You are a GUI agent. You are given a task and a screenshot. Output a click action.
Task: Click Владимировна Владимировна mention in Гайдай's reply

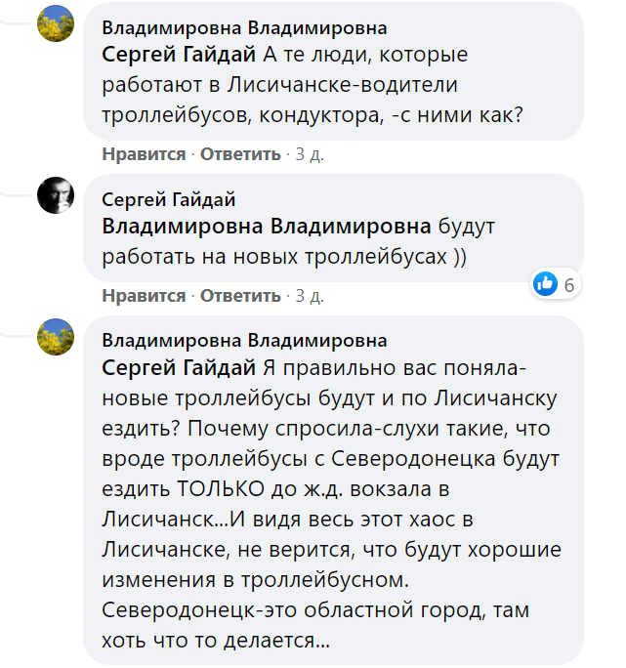267,228
